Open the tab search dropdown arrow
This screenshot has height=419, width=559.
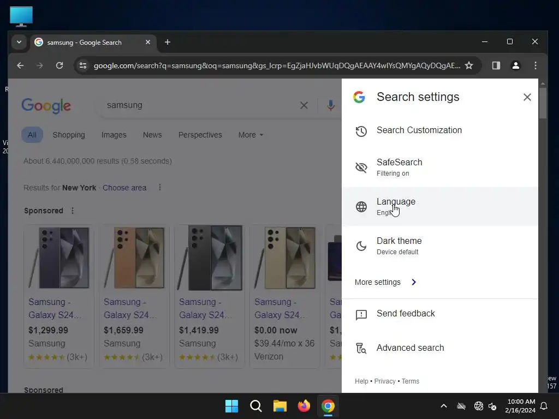tap(19, 42)
